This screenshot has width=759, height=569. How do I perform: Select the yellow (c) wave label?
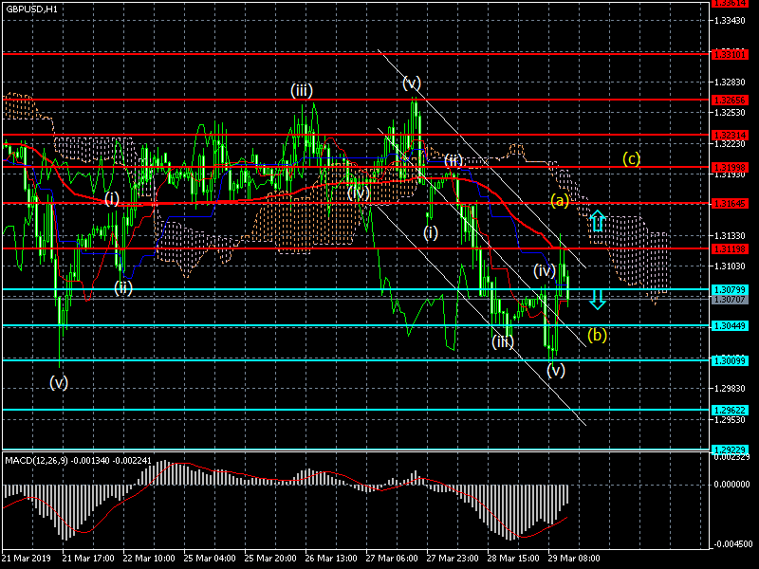click(x=631, y=158)
